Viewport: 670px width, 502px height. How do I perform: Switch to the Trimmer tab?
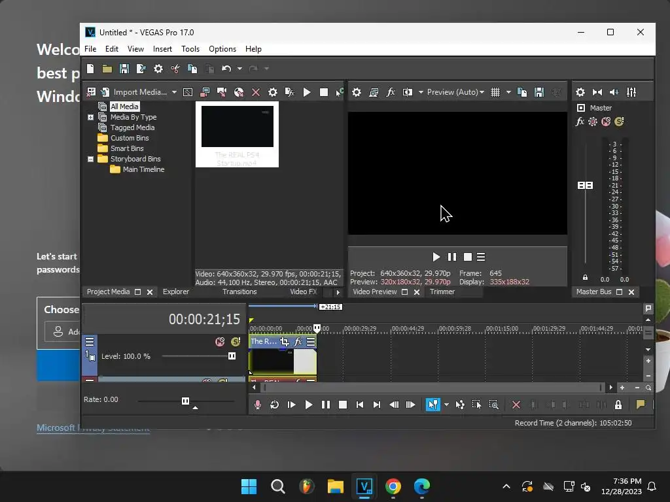tap(442, 292)
